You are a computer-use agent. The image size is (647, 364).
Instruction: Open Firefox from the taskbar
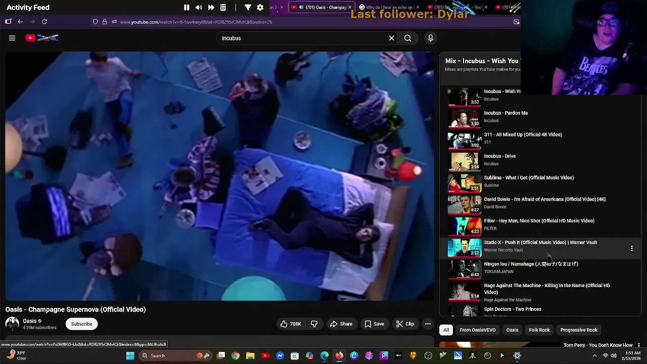(x=339, y=356)
